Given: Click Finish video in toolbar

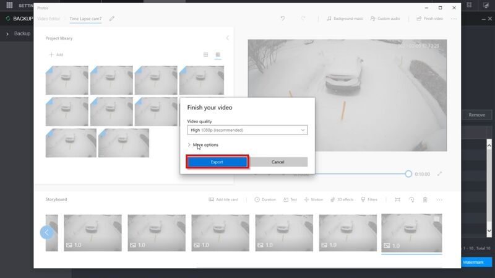Looking at the screenshot, I should [x=429, y=19].
